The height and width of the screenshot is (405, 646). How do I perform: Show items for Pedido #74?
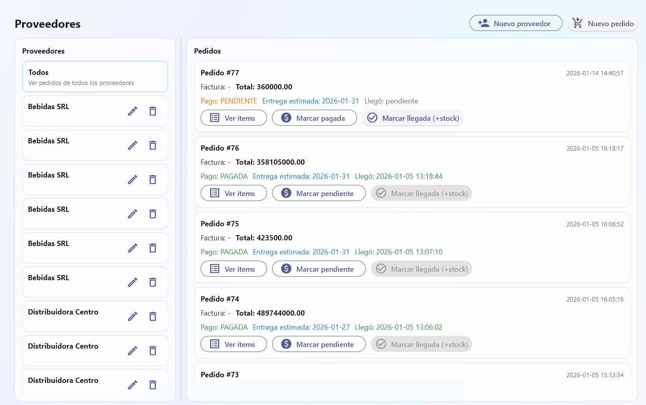tap(233, 344)
